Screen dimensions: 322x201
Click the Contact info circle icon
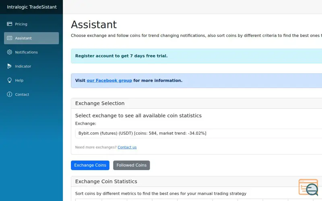coord(9,94)
